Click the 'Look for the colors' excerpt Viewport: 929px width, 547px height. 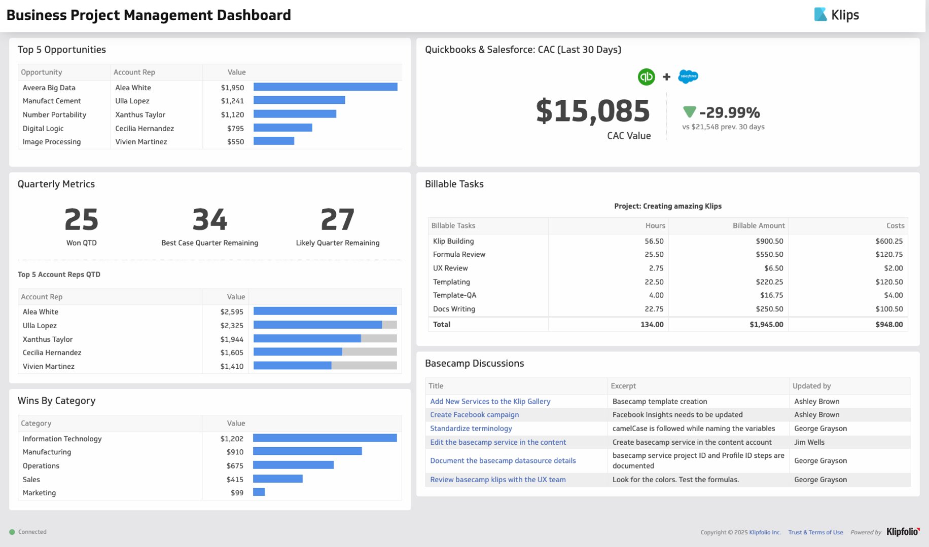[x=675, y=480]
